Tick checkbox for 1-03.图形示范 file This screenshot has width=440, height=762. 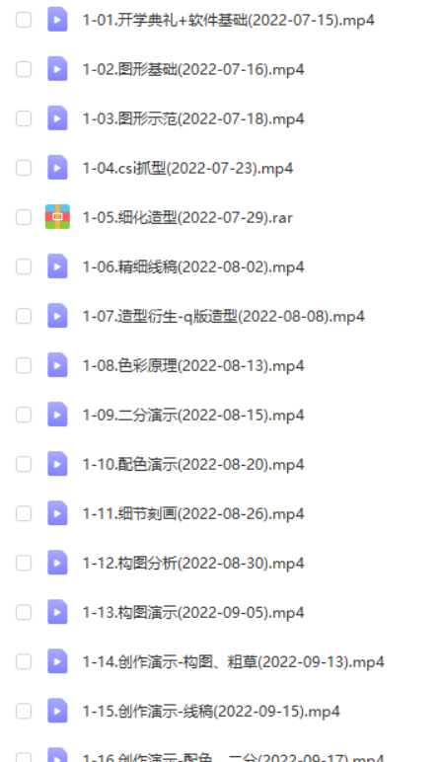point(24,118)
